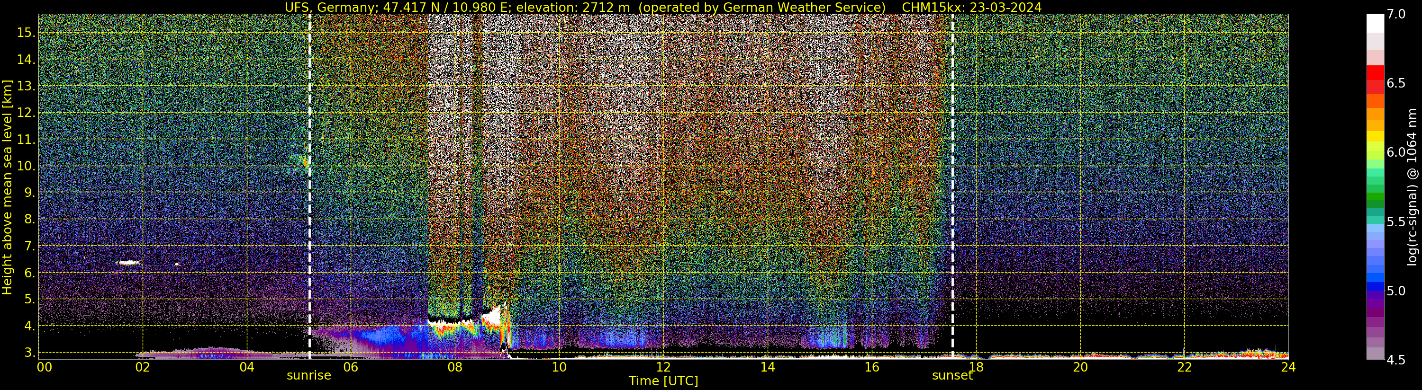Click height axis tick label '13.'

pos(26,86)
